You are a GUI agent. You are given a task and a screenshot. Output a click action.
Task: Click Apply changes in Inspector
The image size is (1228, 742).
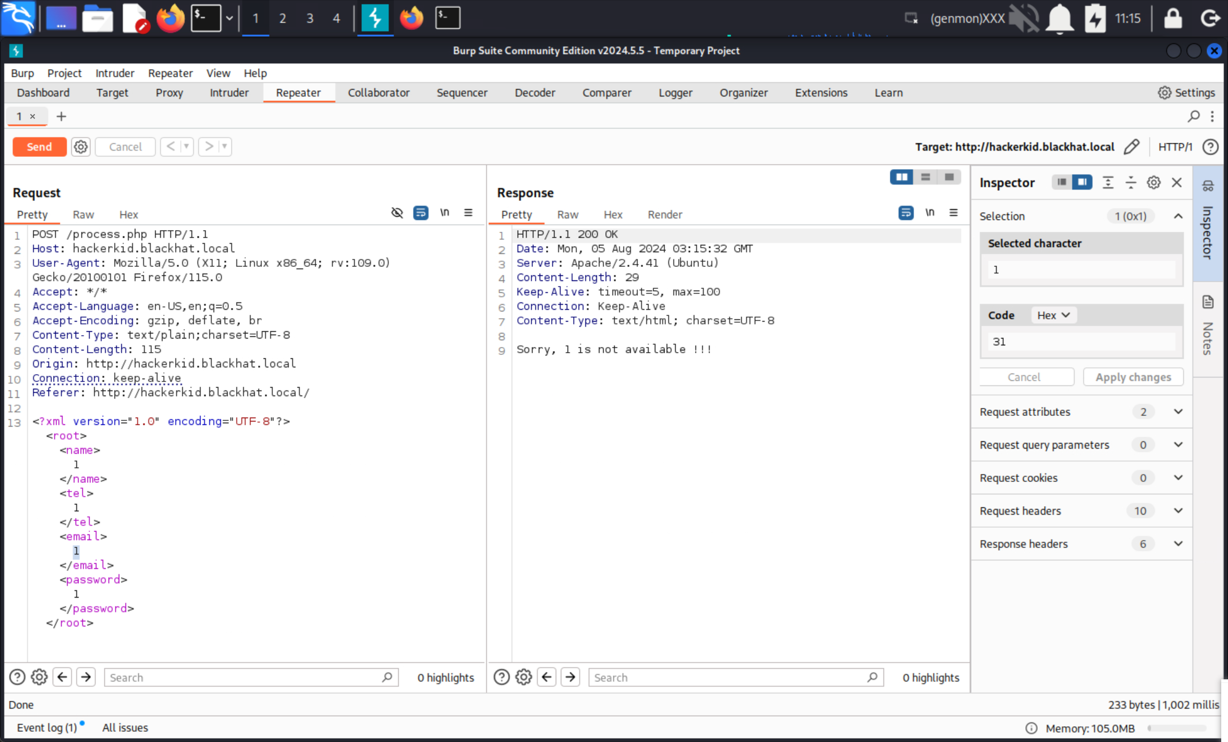[x=1133, y=377]
